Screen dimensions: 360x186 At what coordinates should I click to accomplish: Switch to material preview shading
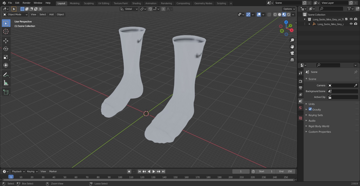[284, 15]
